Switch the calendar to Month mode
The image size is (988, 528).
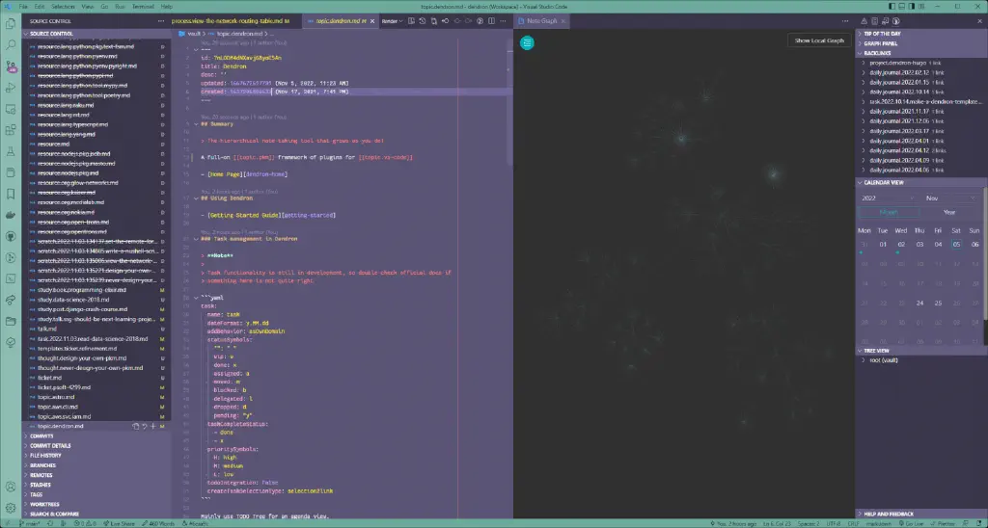click(x=889, y=212)
